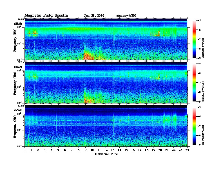Click the 'station=ATH' label
Viewport: 223px width, 172px height.
126,15
